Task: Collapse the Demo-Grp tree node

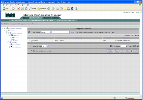Action: pyautogui.click(x=8, y=35)
